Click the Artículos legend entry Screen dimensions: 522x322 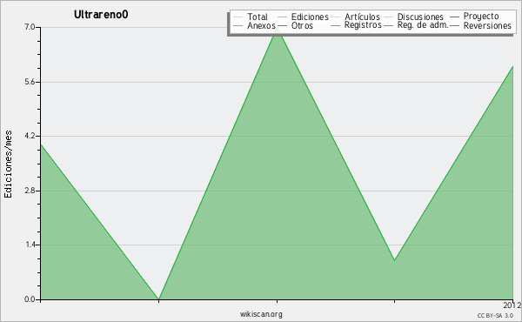pyautogui.click(x=362, y=17)
